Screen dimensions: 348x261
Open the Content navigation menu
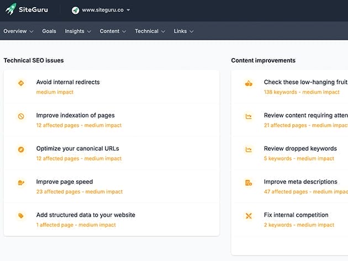point(113,31)
